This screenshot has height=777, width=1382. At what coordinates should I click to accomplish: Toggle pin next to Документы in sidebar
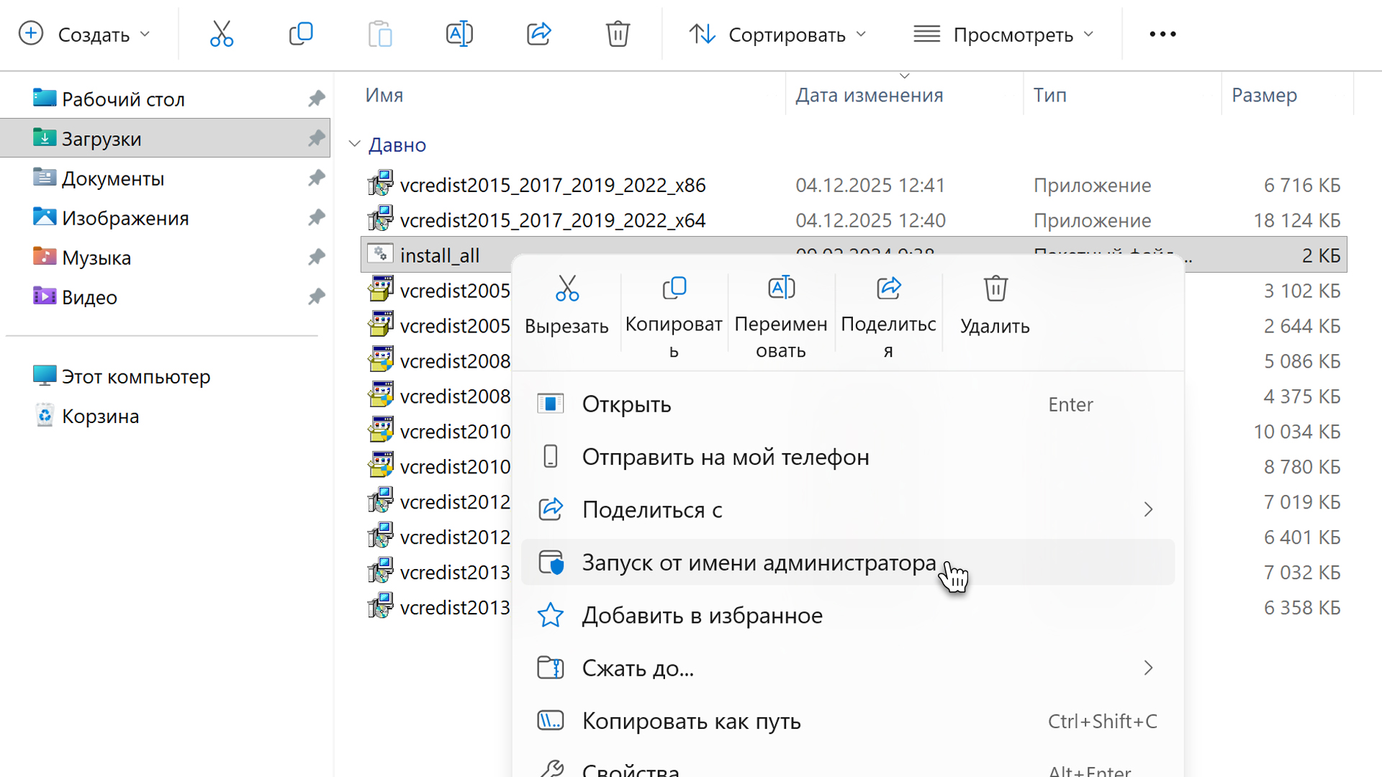tap(316, 178)
